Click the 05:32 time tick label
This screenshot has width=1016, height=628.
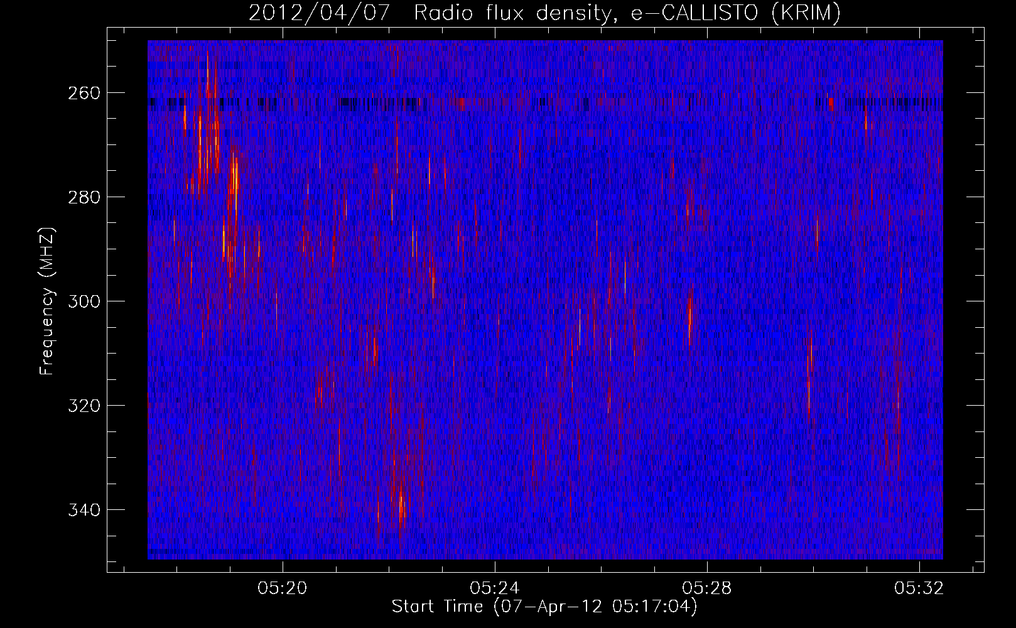(919, 588)
